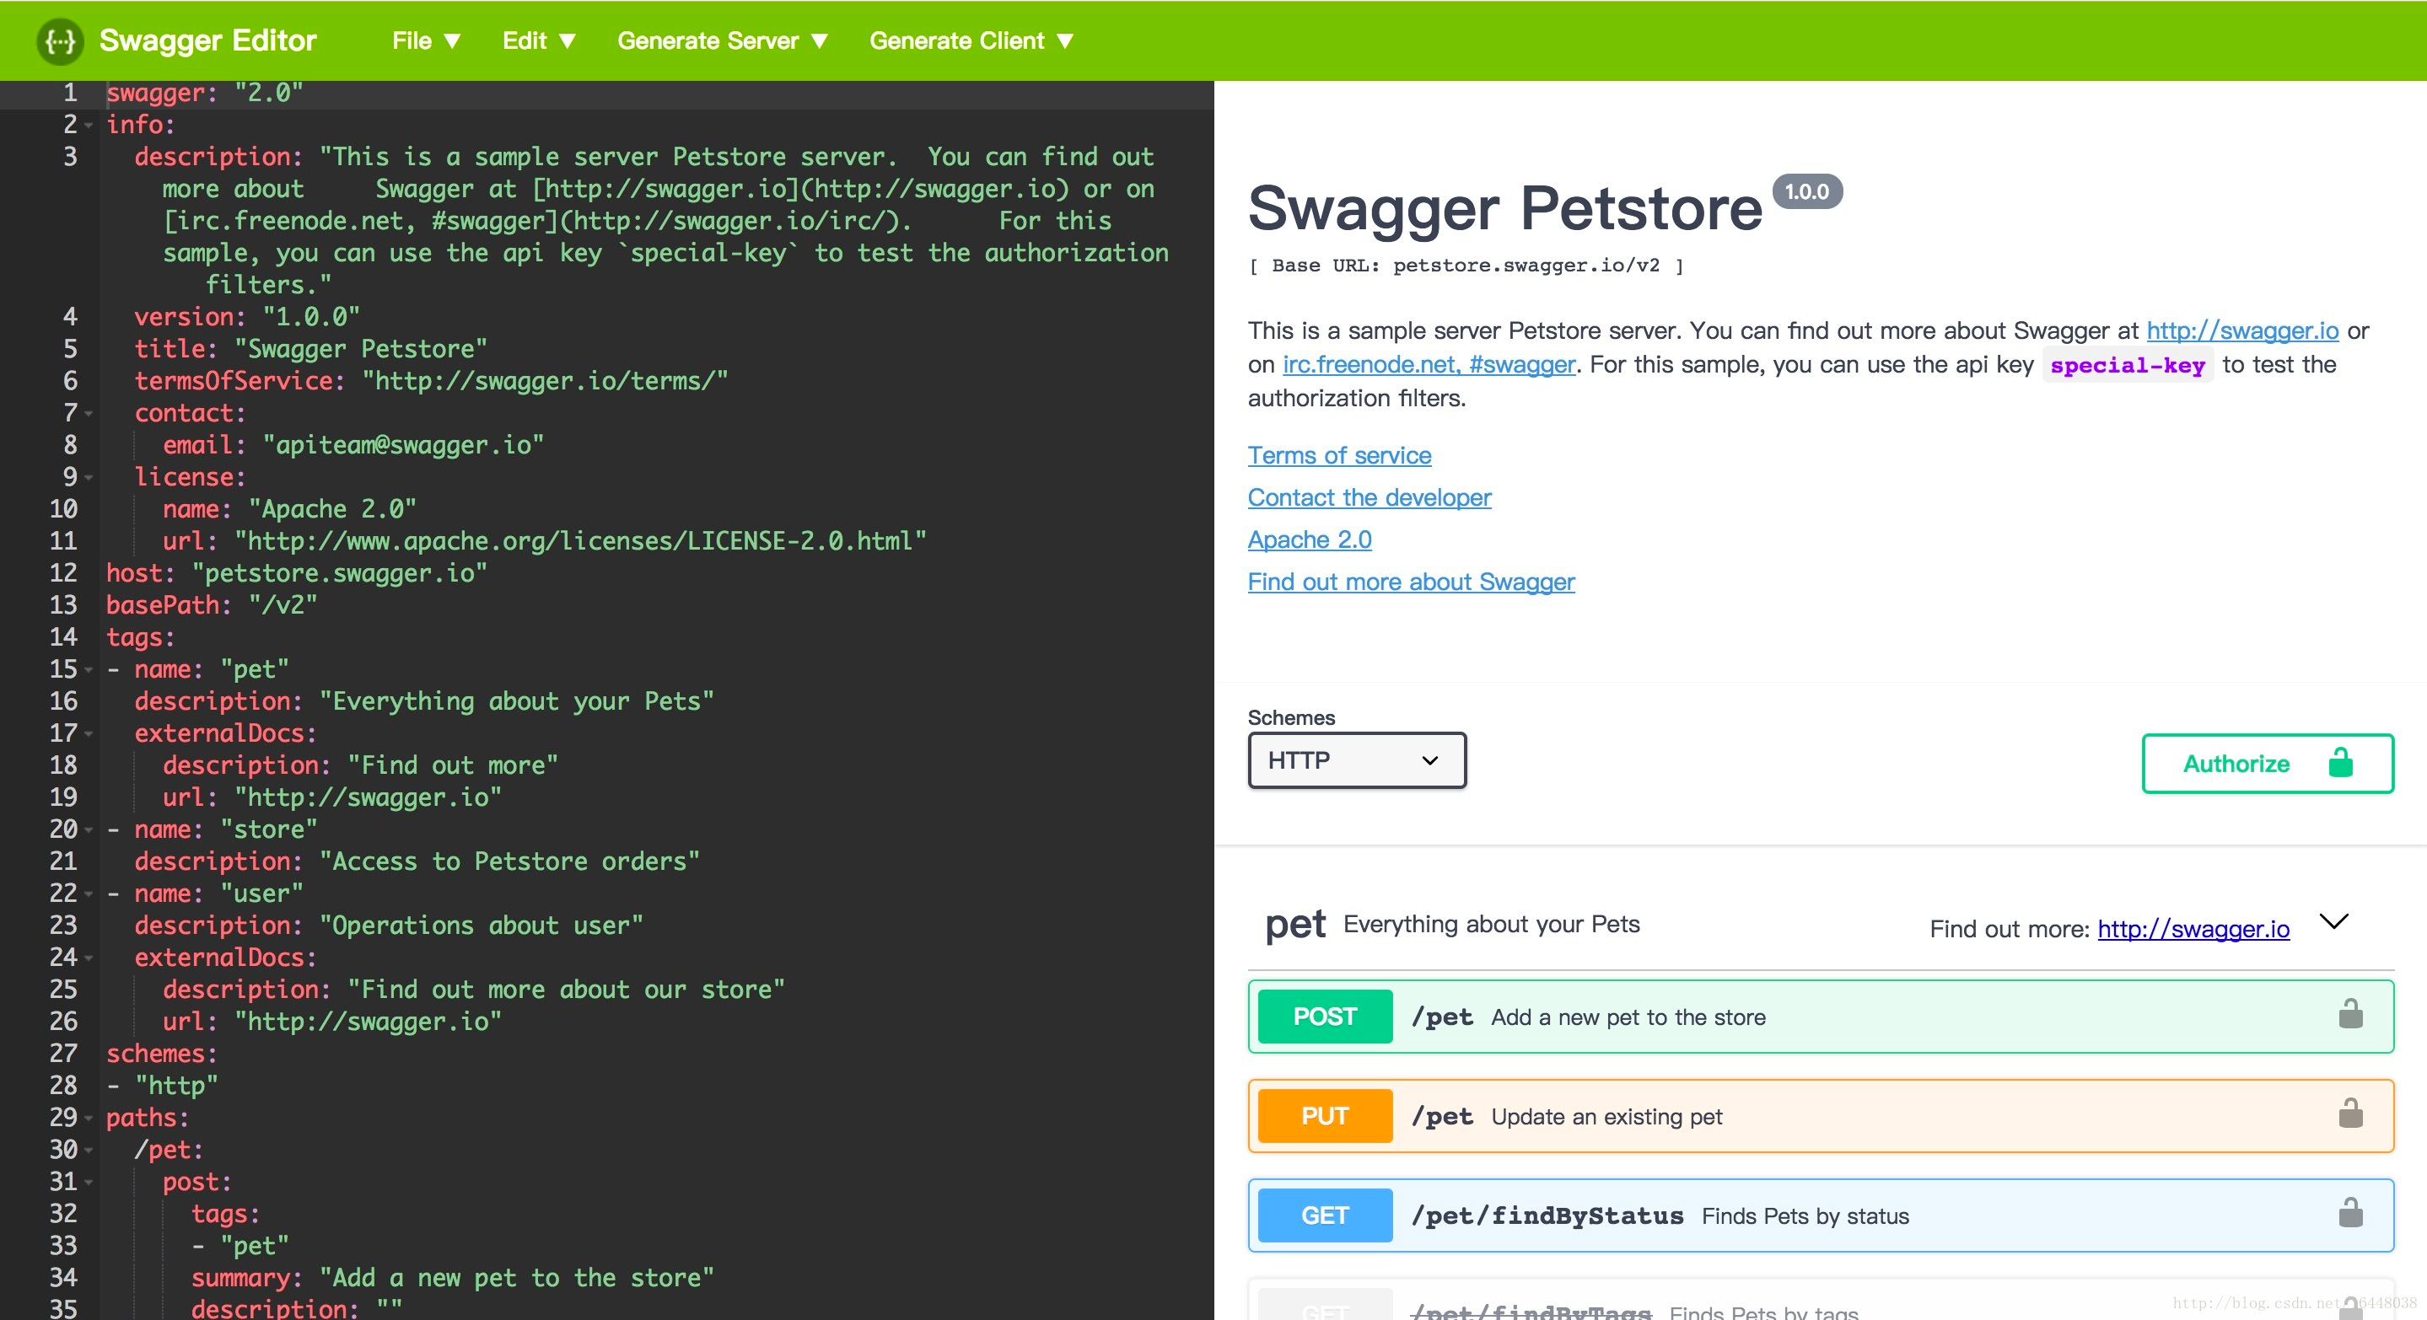Image resolution: width=2427 pixels, height=1320 pixels.
Task: Open the File menu
Action: click(426, 40)
